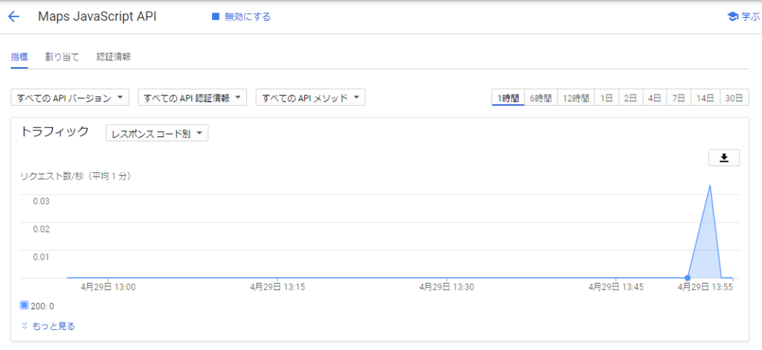The height and width of the screenshot is (350, 762).
Task: Click the download chart icon
Action: coord(723,158)
